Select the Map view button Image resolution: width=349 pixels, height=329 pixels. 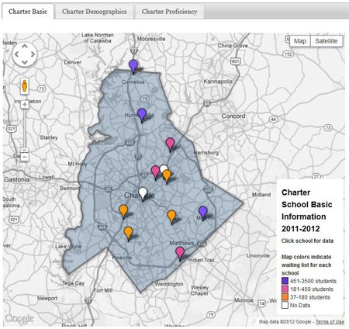300,41
